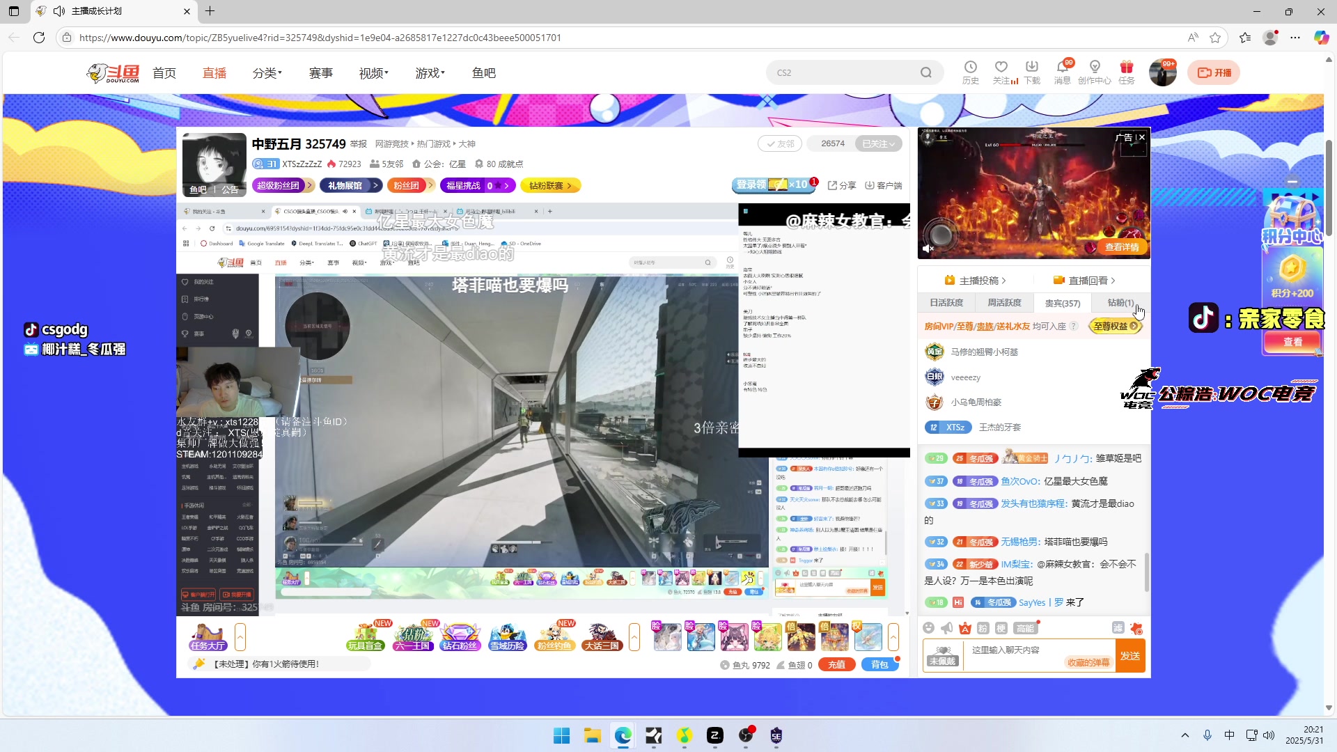Expand the 分类 category dropdown
Screen dimensions: 1337x752
pyautogui.click(x=267, y=73)
